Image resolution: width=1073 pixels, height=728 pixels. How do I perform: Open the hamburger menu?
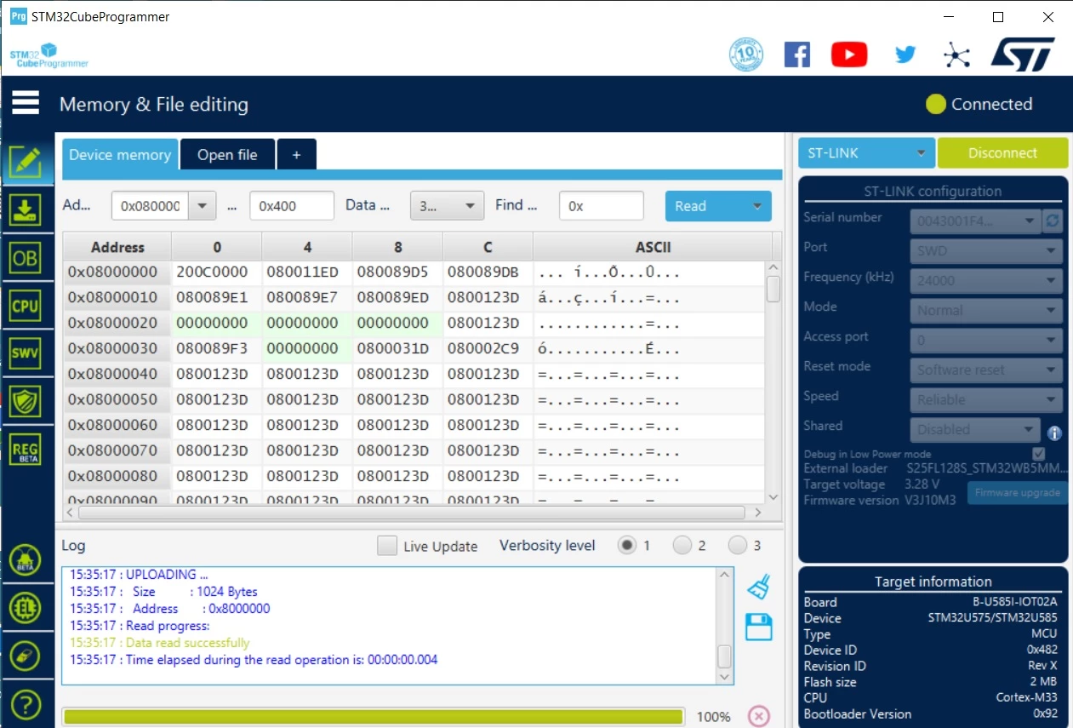(26, 103)
